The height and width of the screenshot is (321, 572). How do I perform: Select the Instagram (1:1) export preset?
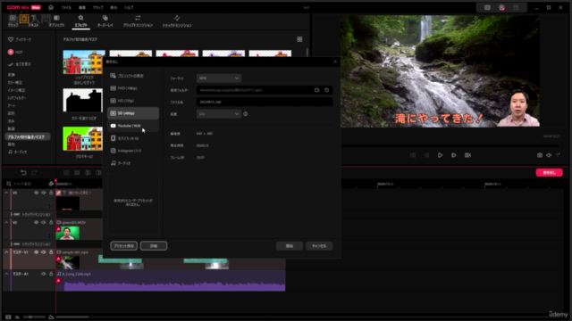[133, 151]
